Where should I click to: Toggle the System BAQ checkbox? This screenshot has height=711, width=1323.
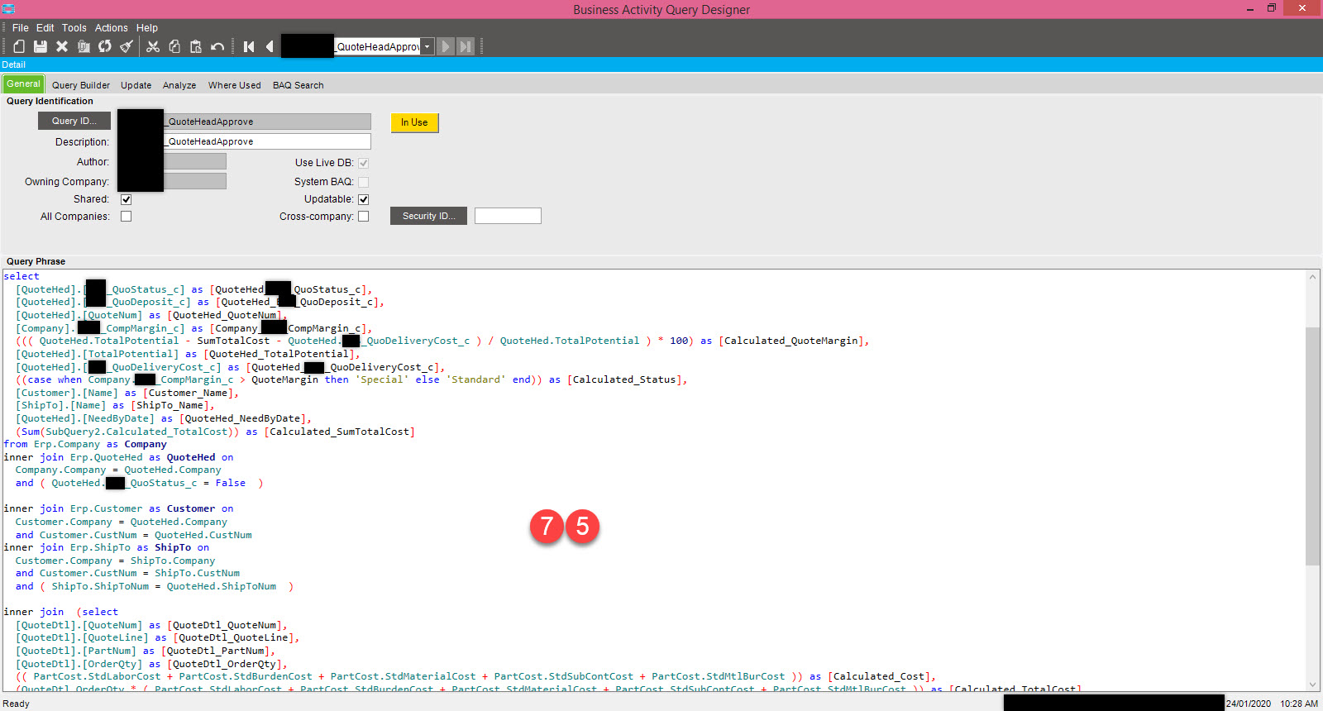(x=363, y=182)
